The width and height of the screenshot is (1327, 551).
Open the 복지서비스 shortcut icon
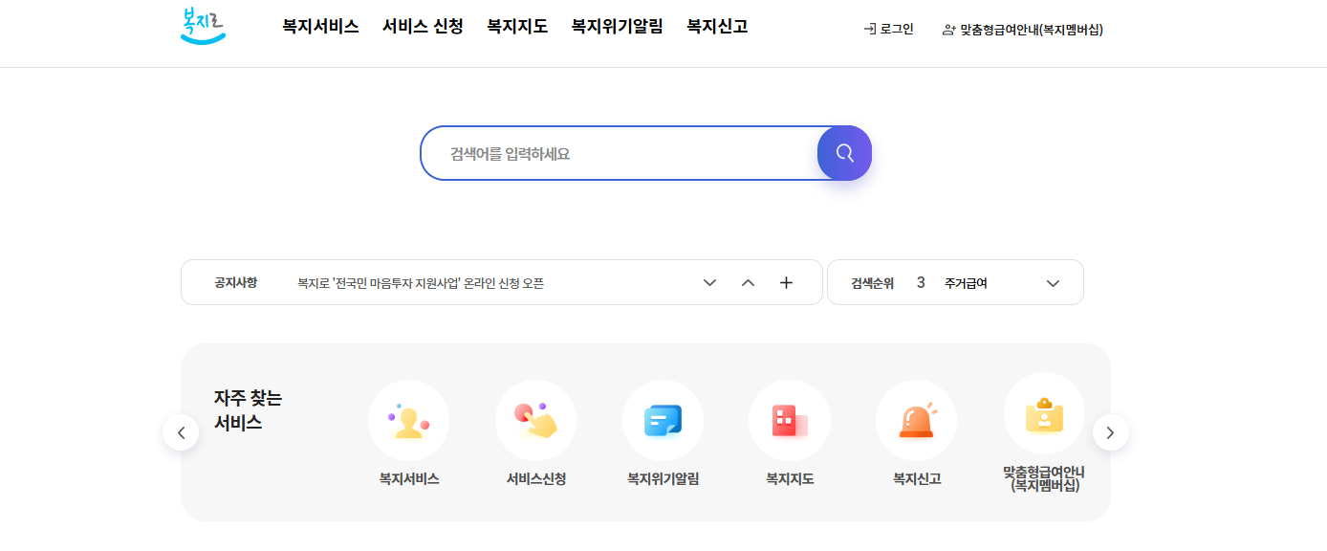tap(409, 421)
